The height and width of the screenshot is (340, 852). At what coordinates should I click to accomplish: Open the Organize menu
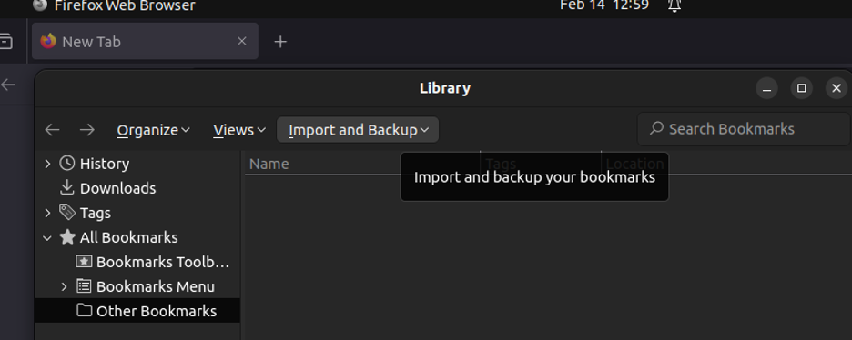[154, 130]
